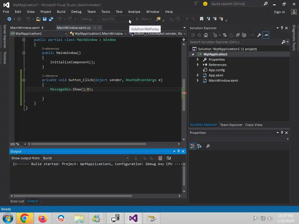Go to previous bookmark icon
Viewport: 299px width, 224px height.
point(208,19)
